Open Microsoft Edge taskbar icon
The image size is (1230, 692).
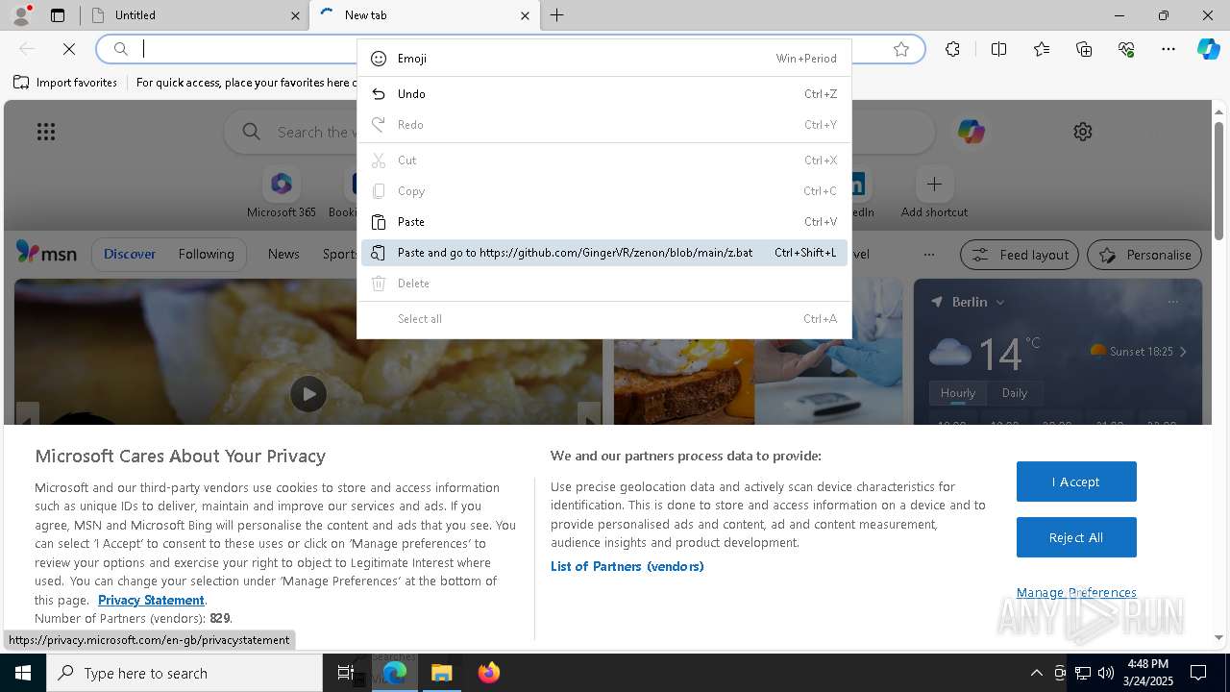(395, 673)
